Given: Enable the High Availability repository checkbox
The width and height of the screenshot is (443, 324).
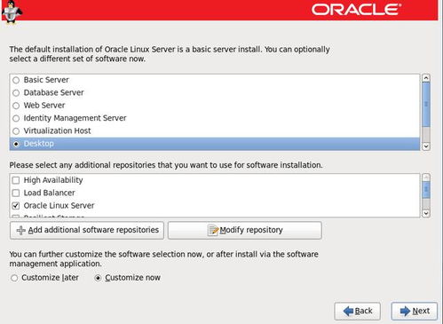Looking at the screenshot, I should [x=16, y=180].
